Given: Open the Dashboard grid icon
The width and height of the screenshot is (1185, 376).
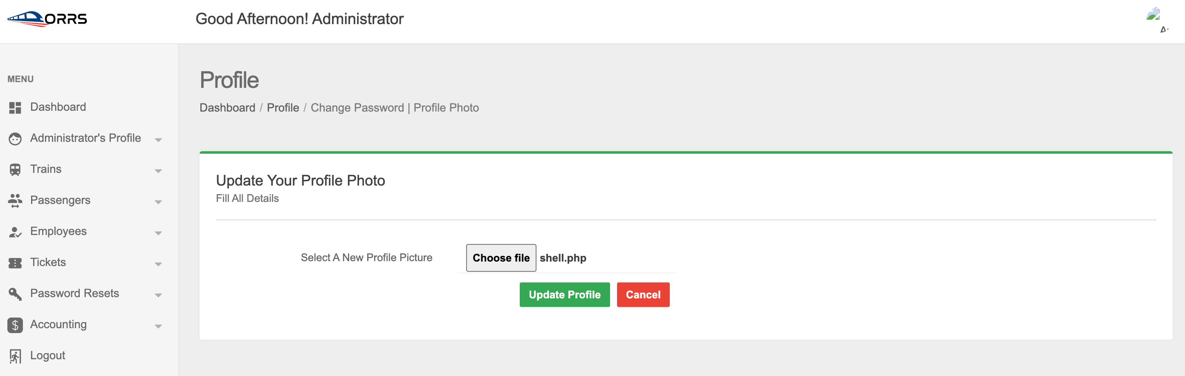Looking at the screenshot, I should pos(15,107).
